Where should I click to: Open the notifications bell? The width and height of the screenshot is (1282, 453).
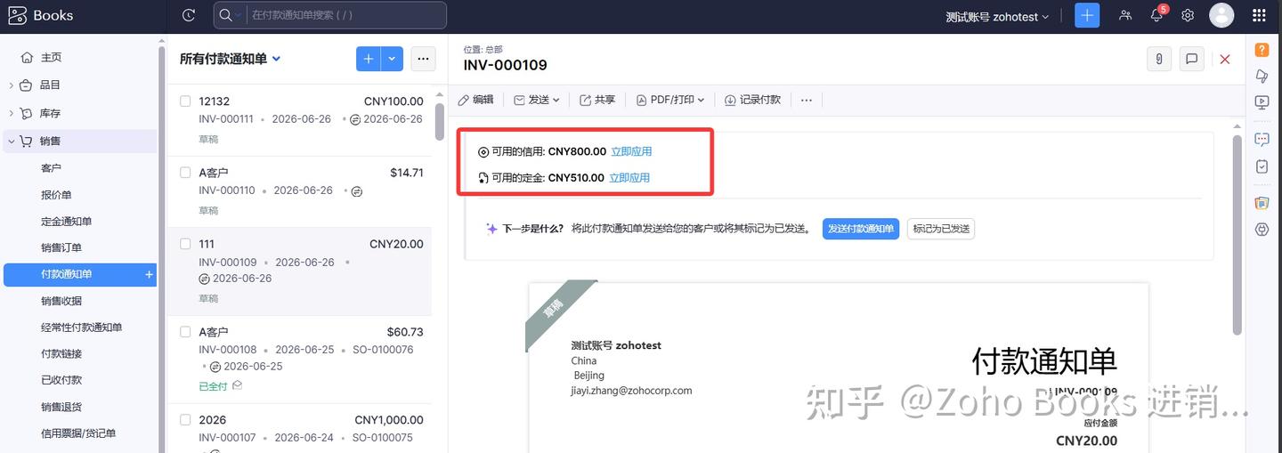[1156, 15]
